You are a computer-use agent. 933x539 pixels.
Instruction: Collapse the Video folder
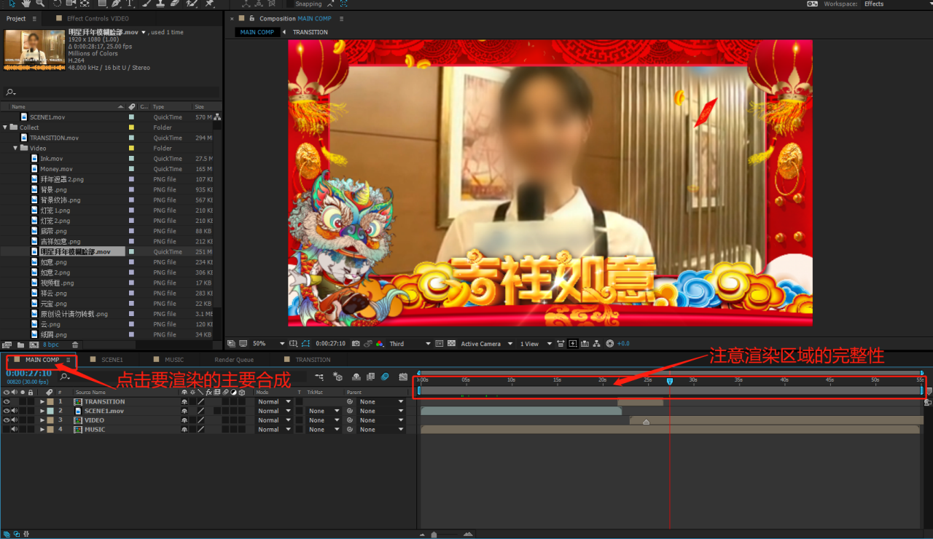[15, 148]
